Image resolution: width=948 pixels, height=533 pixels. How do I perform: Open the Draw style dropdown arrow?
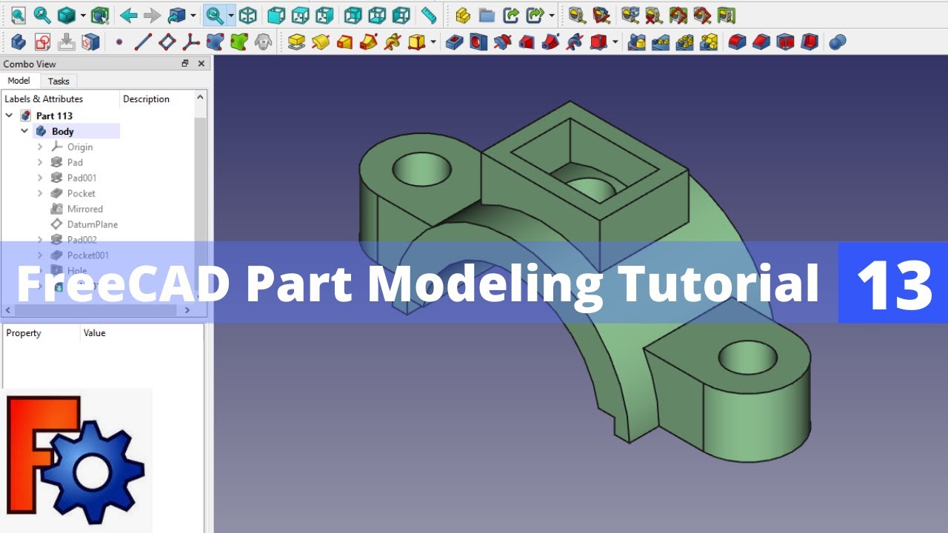(x=82, y=16)
